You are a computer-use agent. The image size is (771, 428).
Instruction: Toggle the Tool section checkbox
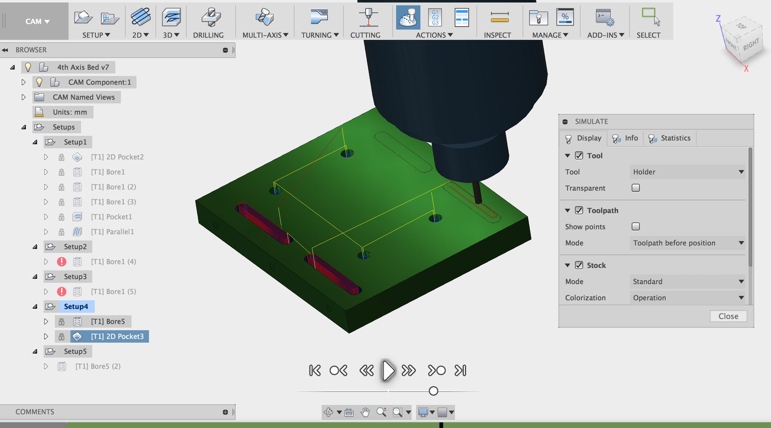click(x=579, y=155)
